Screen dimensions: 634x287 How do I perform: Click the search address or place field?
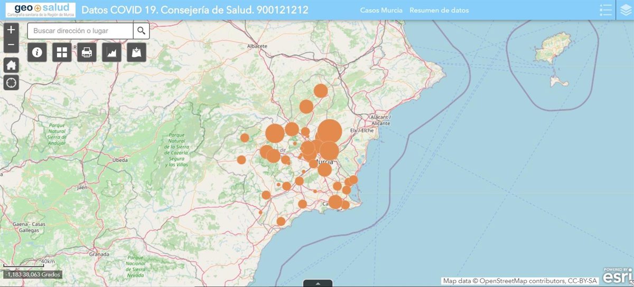click(80, 31)
